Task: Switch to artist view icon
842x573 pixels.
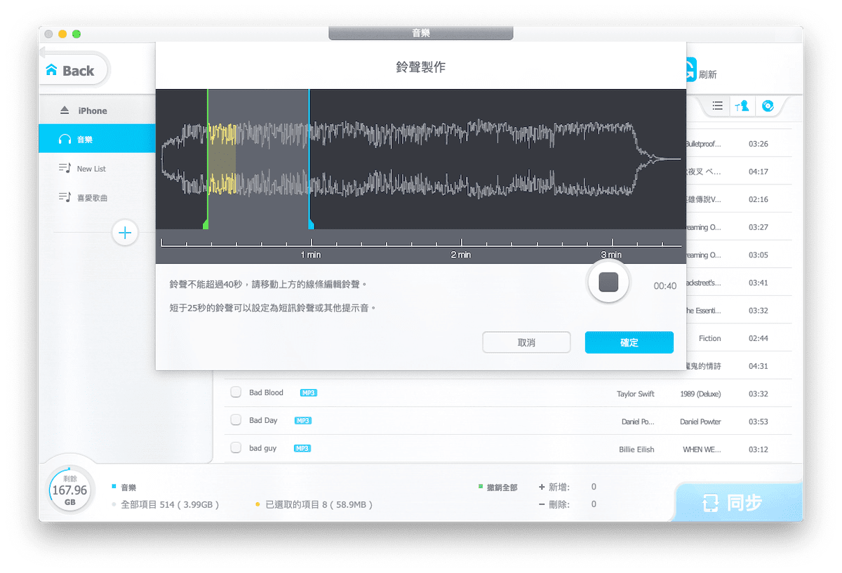Action: tap(742, 106)
